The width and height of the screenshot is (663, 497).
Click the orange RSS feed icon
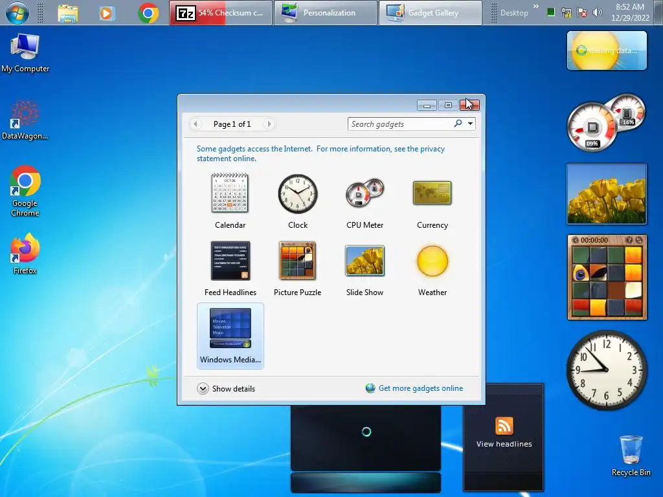[504, 426]
